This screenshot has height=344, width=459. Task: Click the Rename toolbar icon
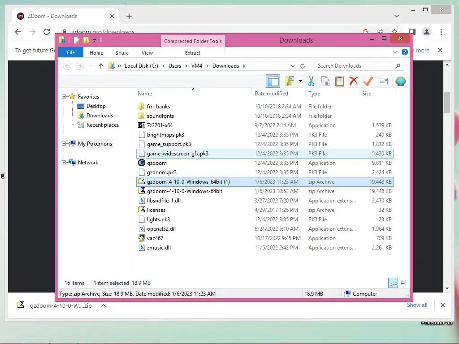[383, 81]
